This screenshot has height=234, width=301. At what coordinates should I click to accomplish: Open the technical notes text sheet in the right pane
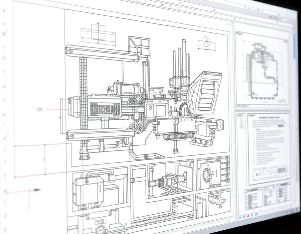click(x=269, y=149)
